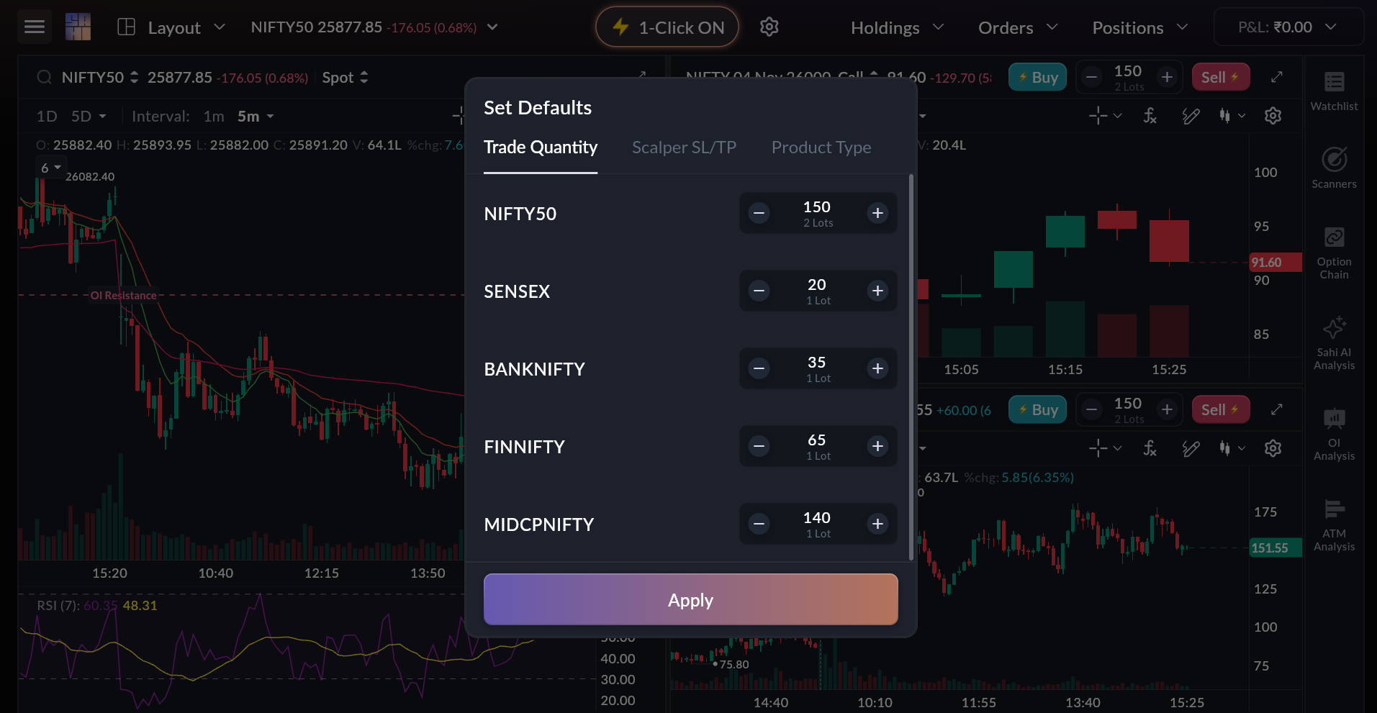Switch to the Product Type tab
Screen dimensions: 1377x713
pyautogui.click(x=821, y=147)
